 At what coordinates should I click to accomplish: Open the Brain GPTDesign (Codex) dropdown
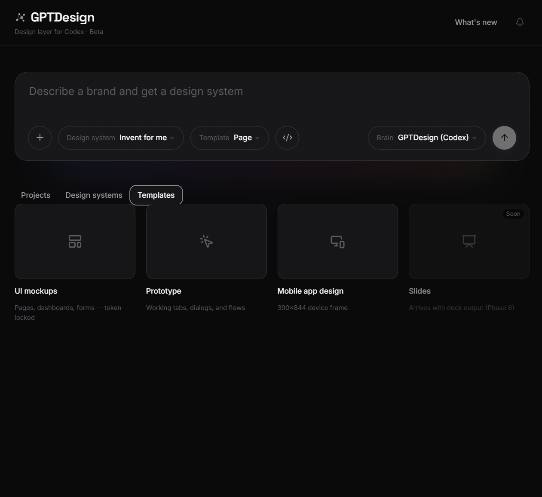[427, 138]
